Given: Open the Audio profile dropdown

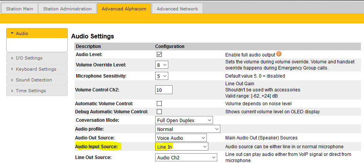Looking at the screenshot, I should point(188,129).
